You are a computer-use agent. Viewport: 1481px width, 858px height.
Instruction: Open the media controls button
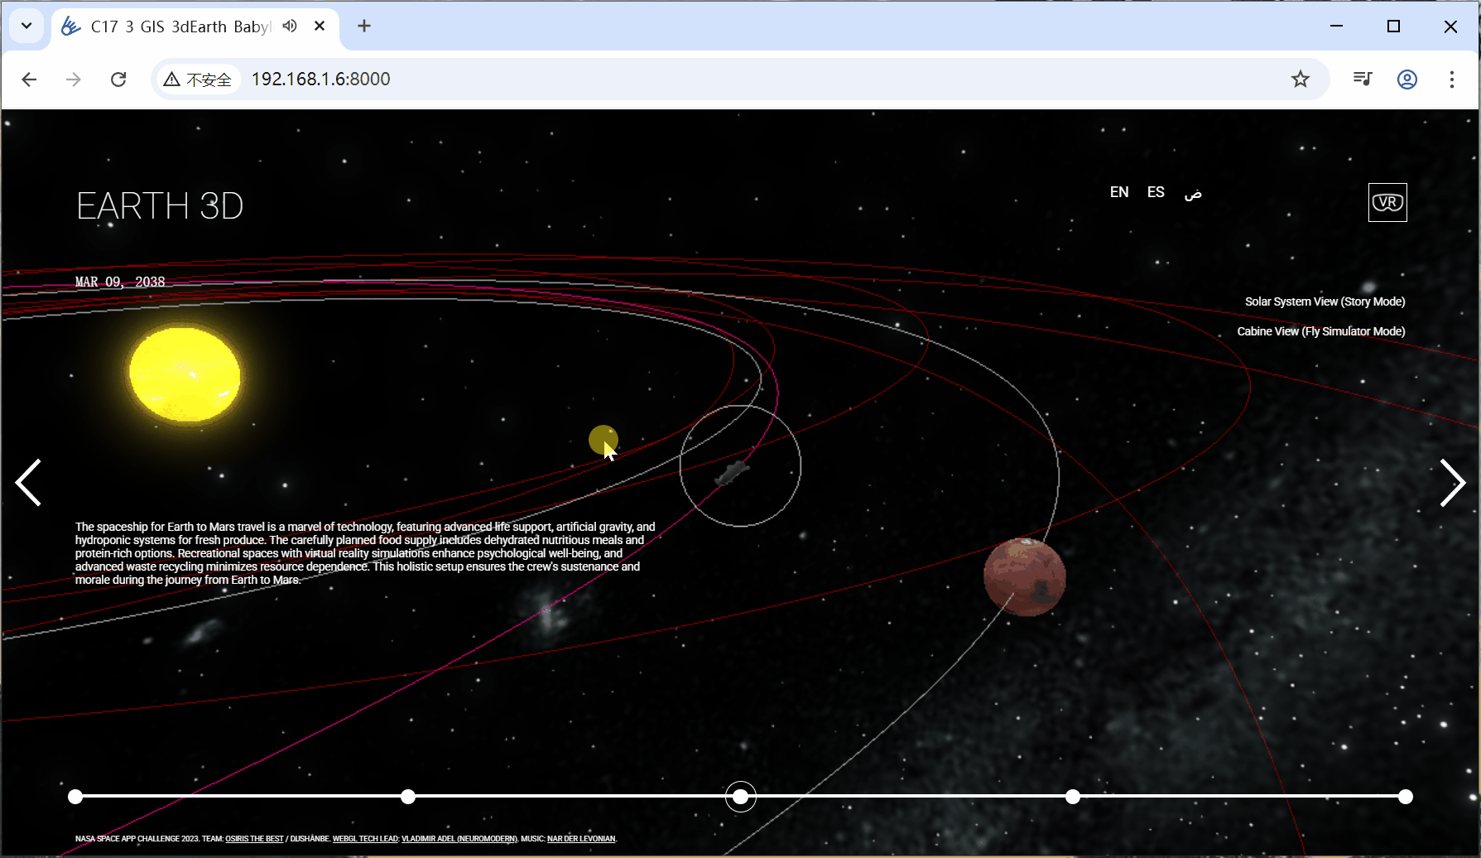pos(1363,79)
